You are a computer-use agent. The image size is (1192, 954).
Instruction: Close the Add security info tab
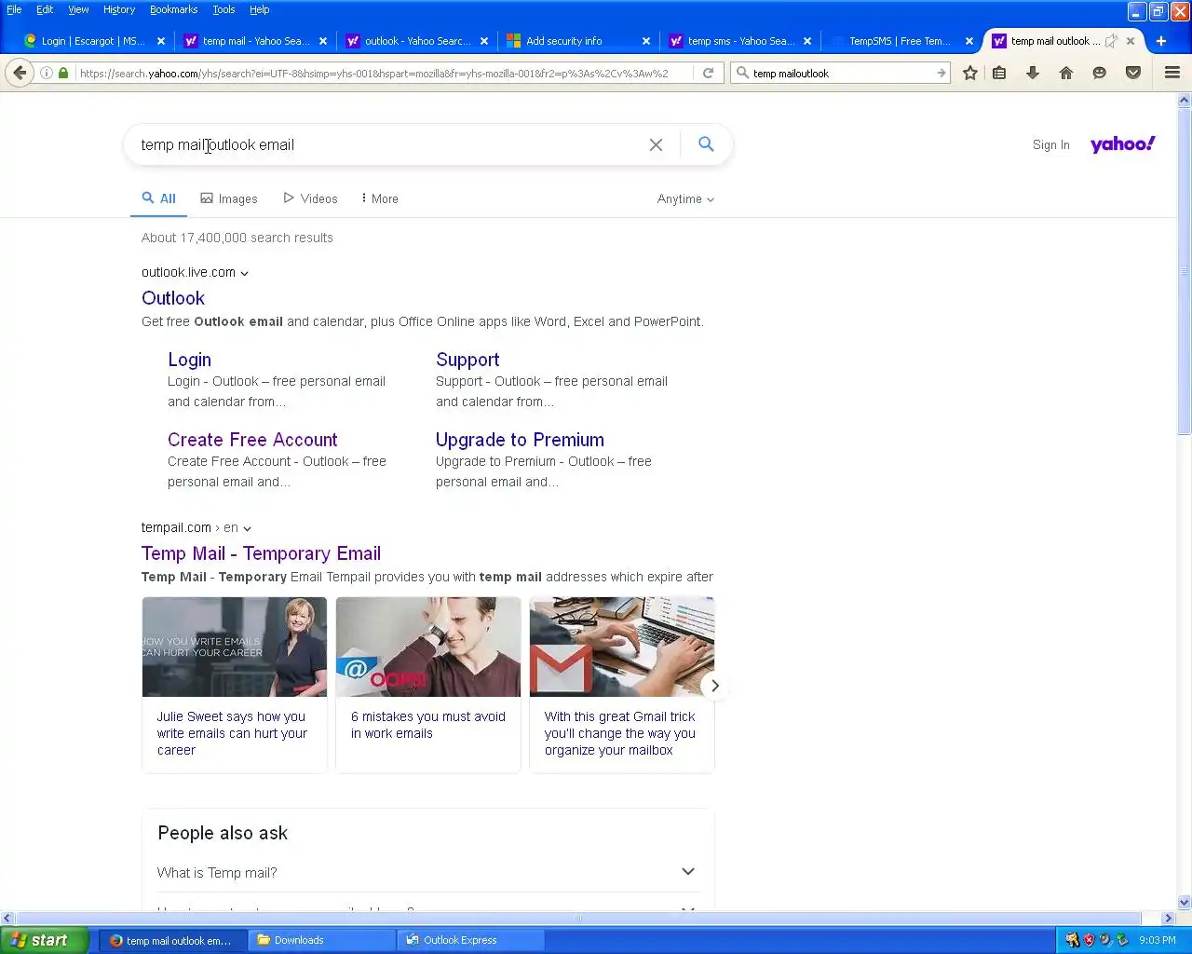[646, 41]
